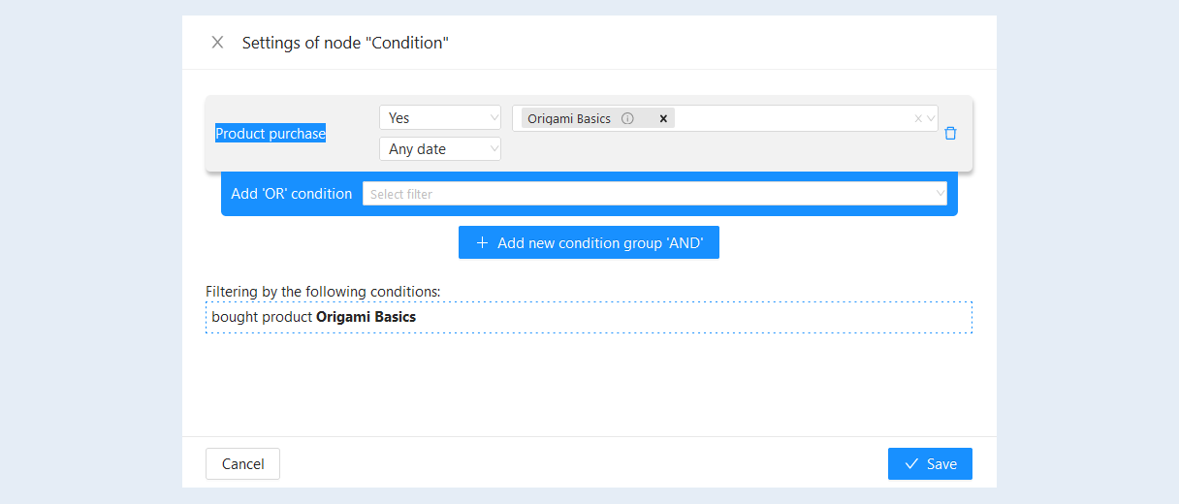Click the filtering conditions summary box
Viewport: 1179px width, 504px height.
tap(589, 317)
